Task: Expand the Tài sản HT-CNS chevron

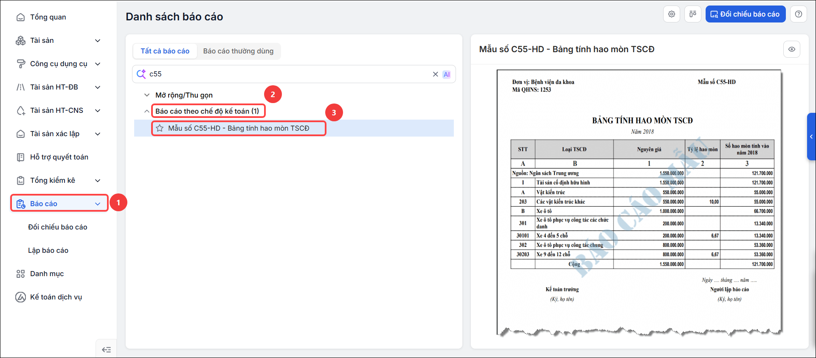Action: (x=98, y=111)
